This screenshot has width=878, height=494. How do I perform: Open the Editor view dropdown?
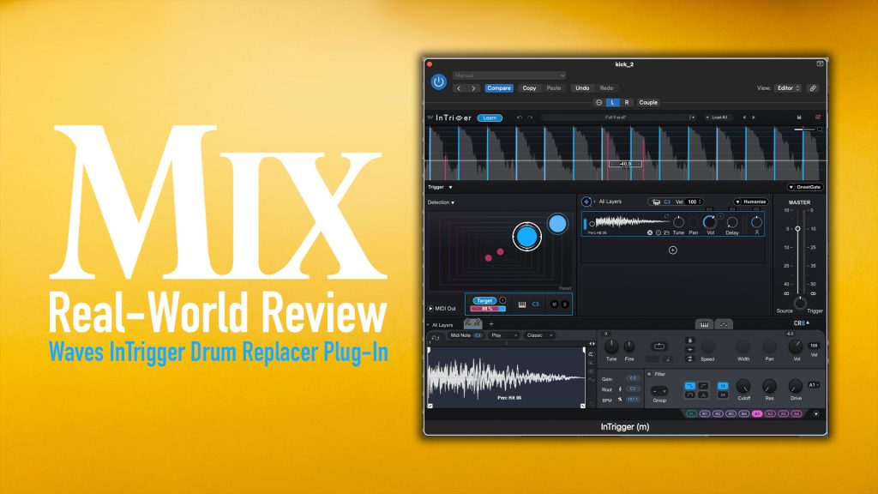(x=788, y=87)
